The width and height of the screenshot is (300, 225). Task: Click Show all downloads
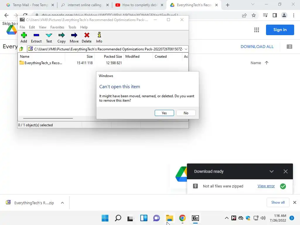278,202
